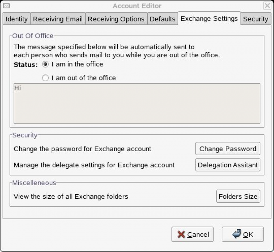Open the Defaults tab
The width and height of the screenshot is (274, 252).
pyautogui.click(x=162, y=19)
